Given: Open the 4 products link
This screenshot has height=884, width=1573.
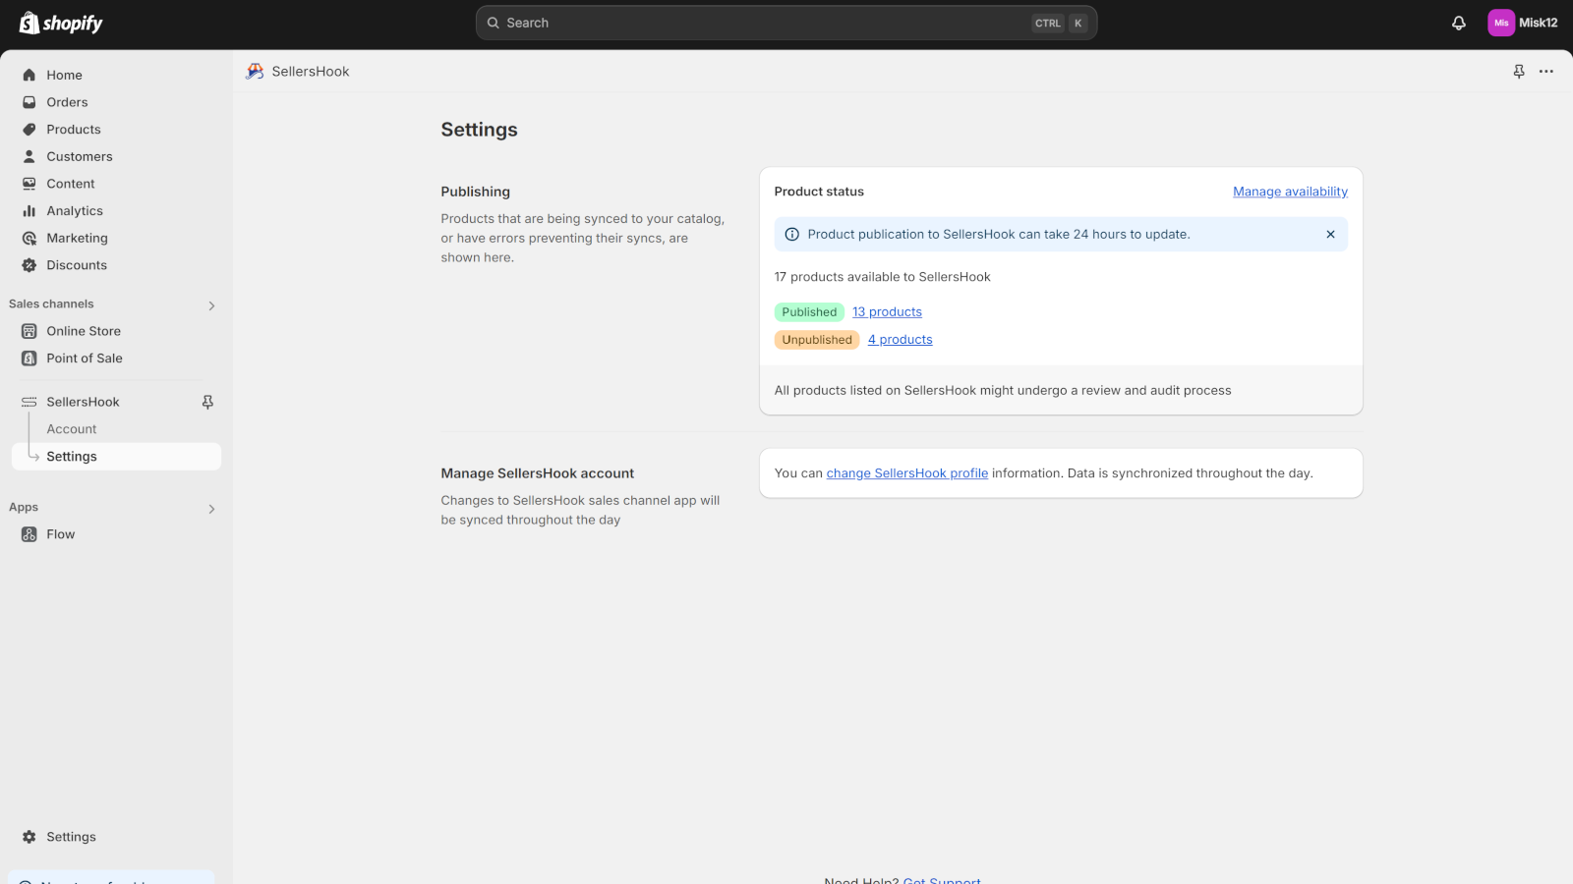Looking at the screenshot, I should (x=900, y=339).
